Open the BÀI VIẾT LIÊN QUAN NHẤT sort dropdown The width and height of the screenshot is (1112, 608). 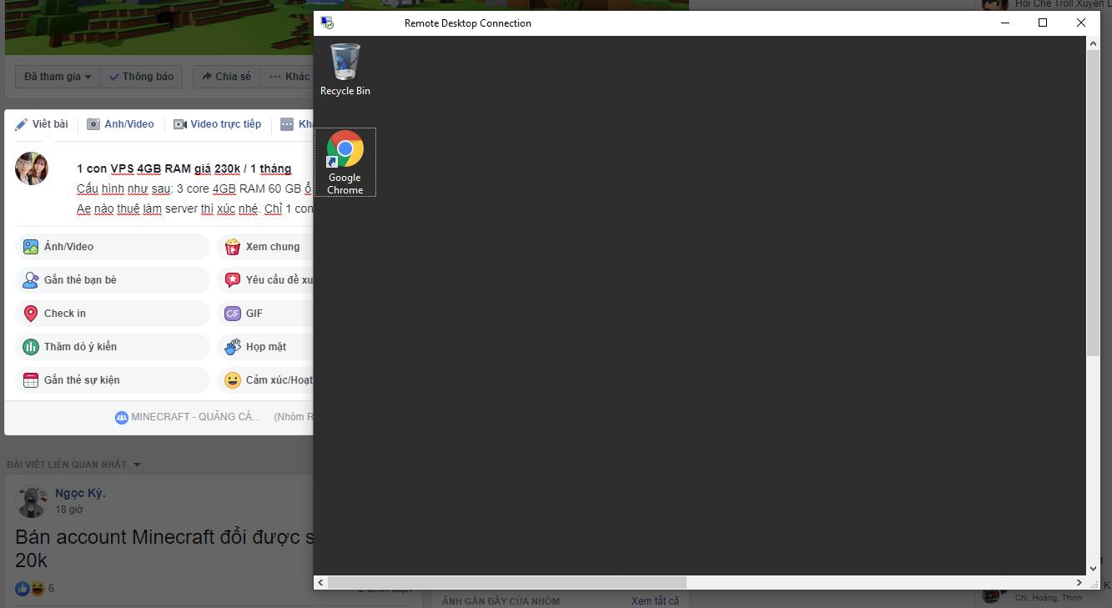click(x=74, y=465)
